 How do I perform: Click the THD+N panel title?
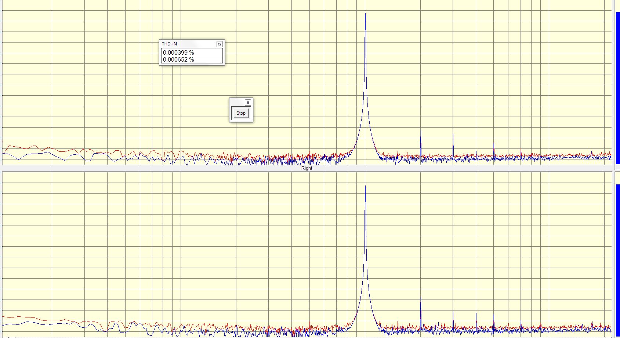coord(170,44)
